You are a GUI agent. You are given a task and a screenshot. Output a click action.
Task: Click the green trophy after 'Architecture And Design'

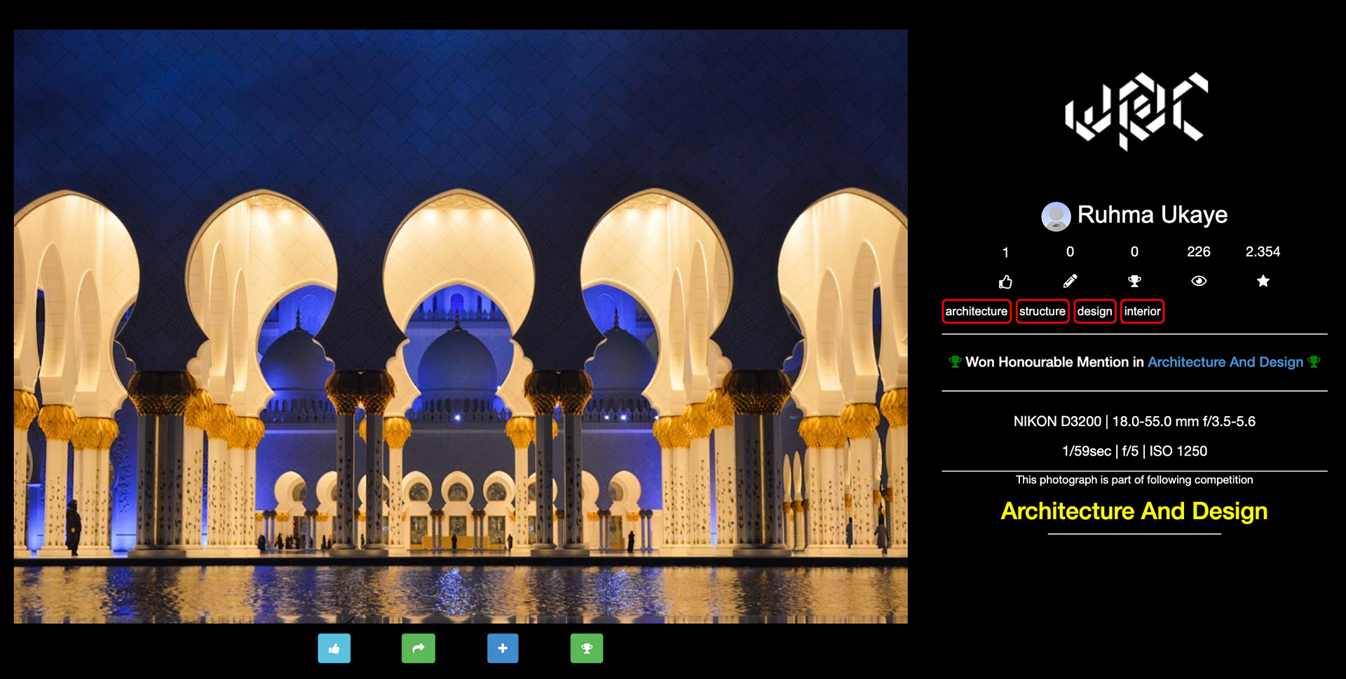[1314, 362]
